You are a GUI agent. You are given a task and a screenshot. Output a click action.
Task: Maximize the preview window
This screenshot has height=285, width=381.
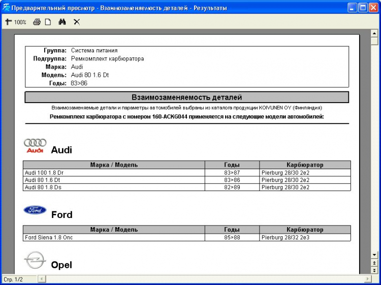coord(363,8)
